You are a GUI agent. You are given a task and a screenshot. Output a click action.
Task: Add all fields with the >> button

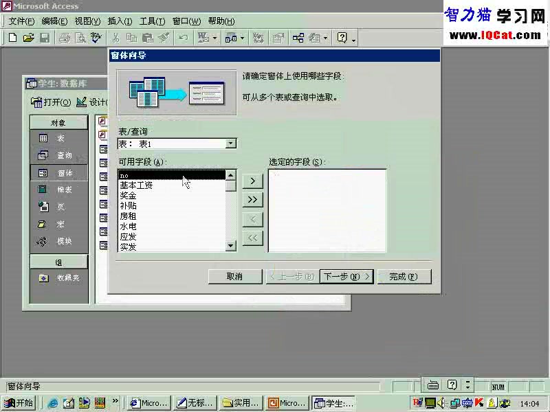coord(253,199)
